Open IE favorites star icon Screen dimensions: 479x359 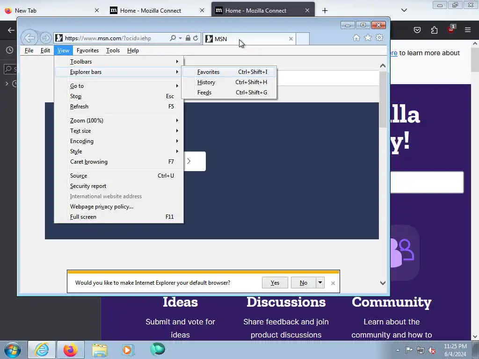pos(368,38)
